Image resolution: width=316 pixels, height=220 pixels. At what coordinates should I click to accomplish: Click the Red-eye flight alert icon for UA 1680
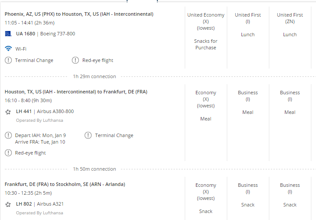pyautogui.click(x=75, y=60)
